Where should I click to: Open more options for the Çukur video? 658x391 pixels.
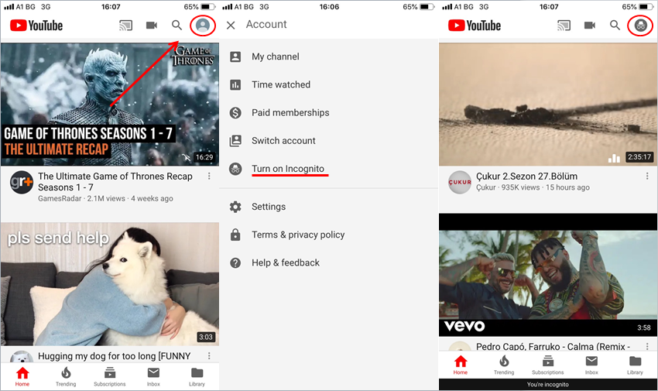(x=647, y=177)
